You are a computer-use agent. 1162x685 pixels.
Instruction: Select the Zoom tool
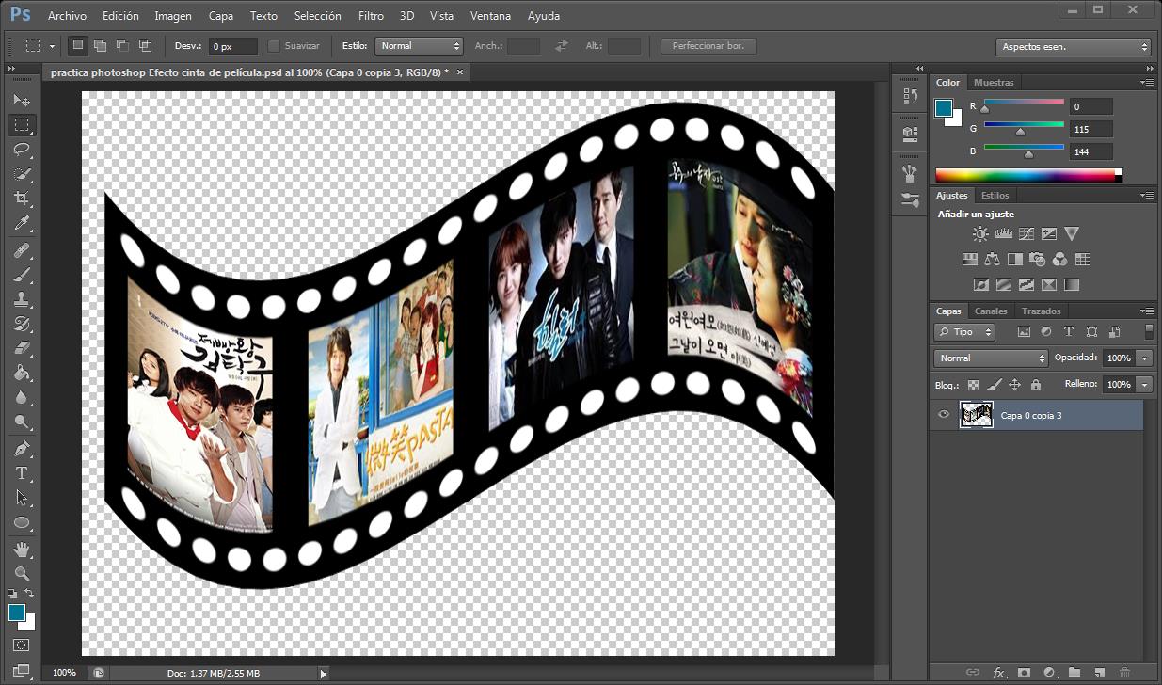(x=22, y=573)
